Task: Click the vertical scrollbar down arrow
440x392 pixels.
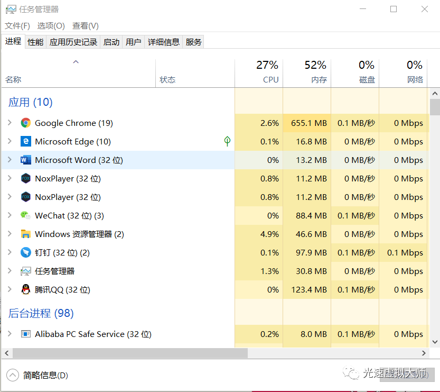Action: 435,342
